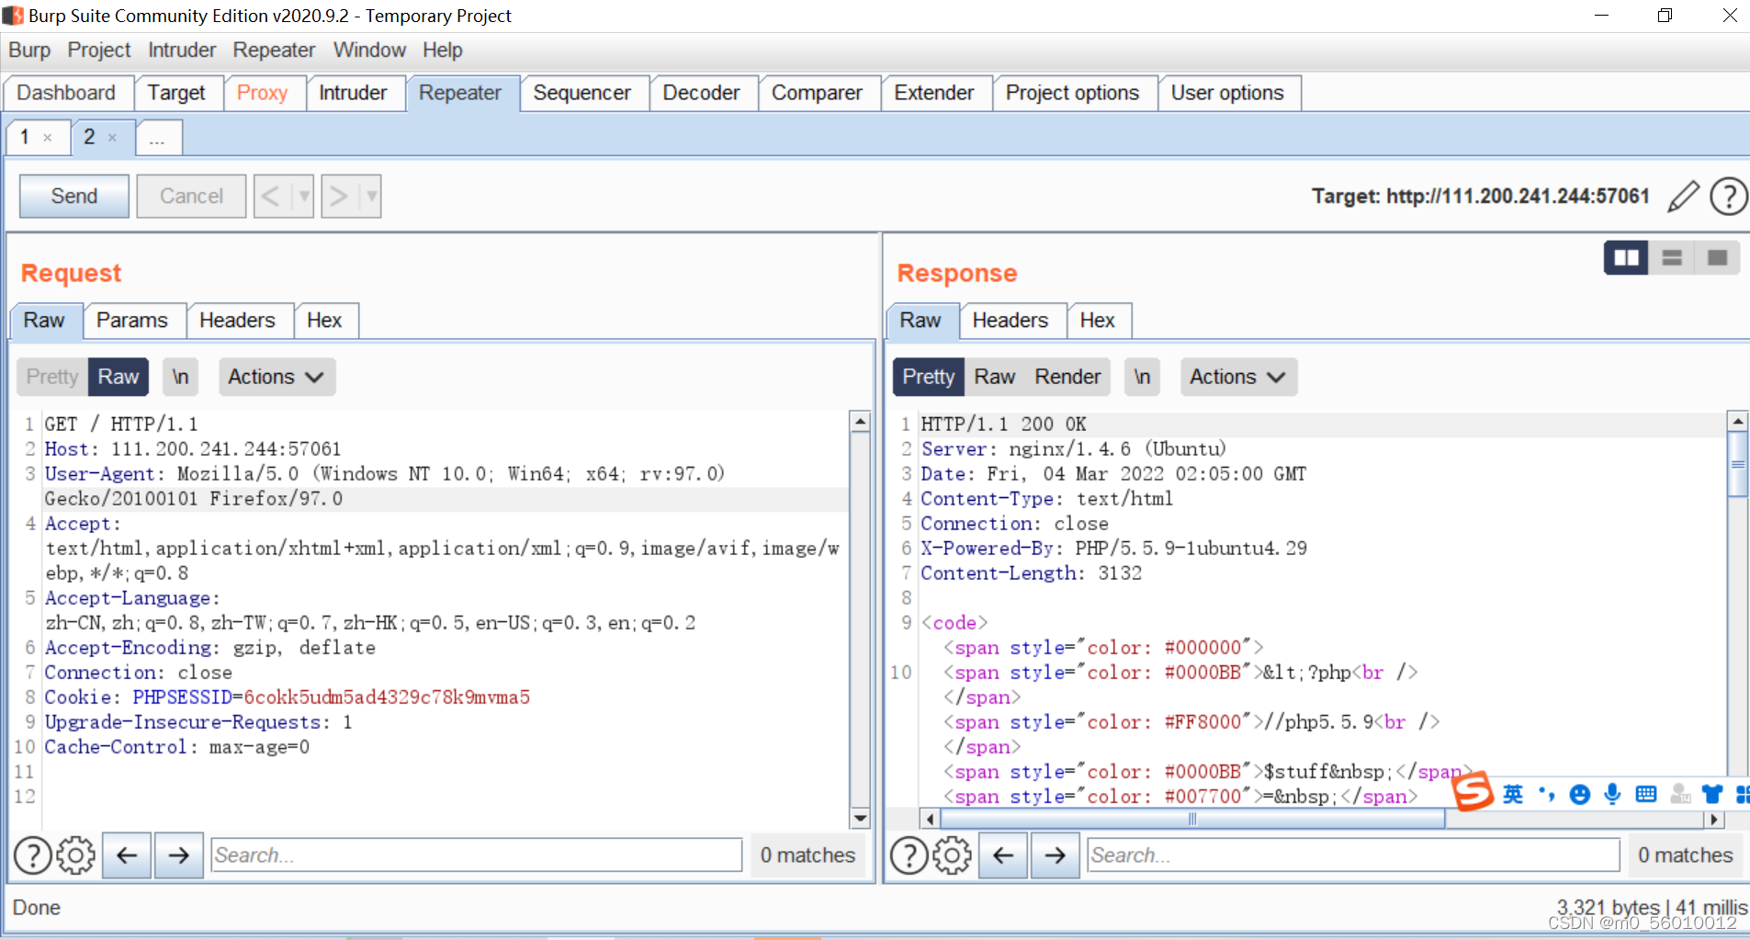Click Sogou input method S icon
The height and width of the screenshot is (940, 1750).
[x=1473, y=791]
